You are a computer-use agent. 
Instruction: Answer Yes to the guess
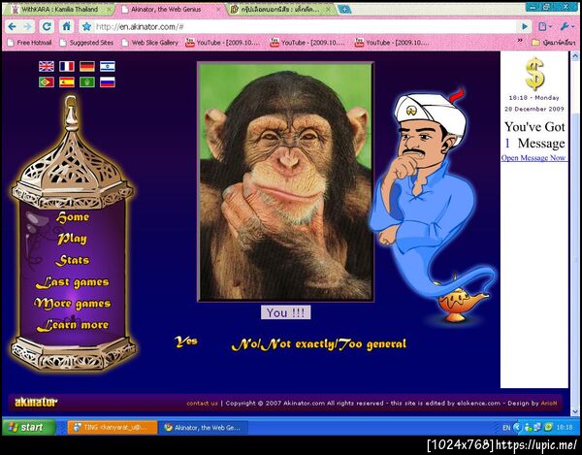186,341
